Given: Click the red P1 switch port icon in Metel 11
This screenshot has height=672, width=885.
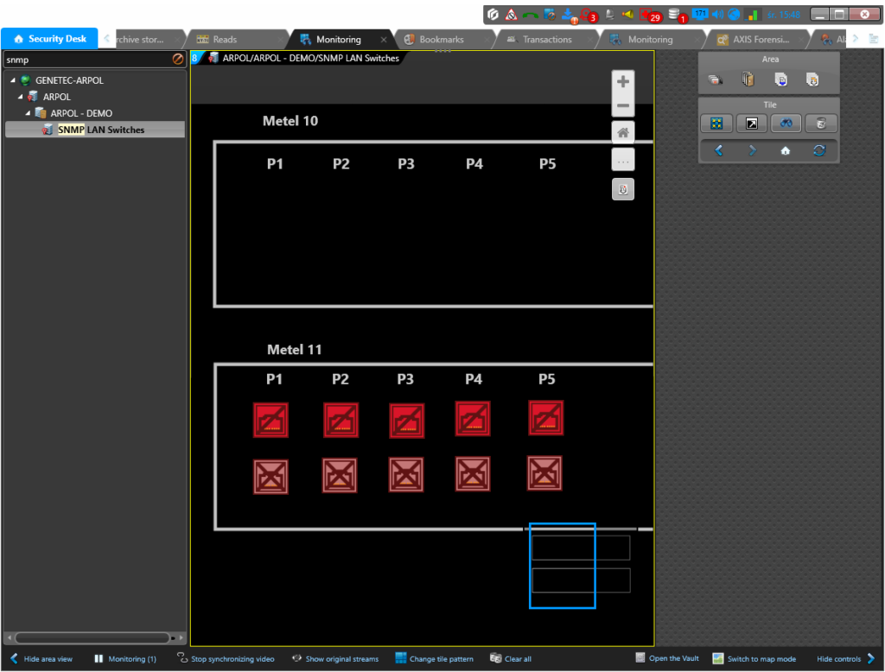Looking at the screenshot, I should (271, 421).
